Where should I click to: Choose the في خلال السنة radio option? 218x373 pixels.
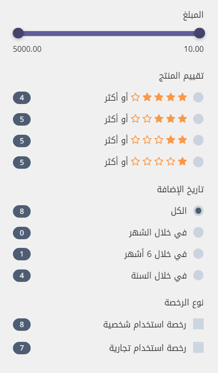tap(198, 275)
